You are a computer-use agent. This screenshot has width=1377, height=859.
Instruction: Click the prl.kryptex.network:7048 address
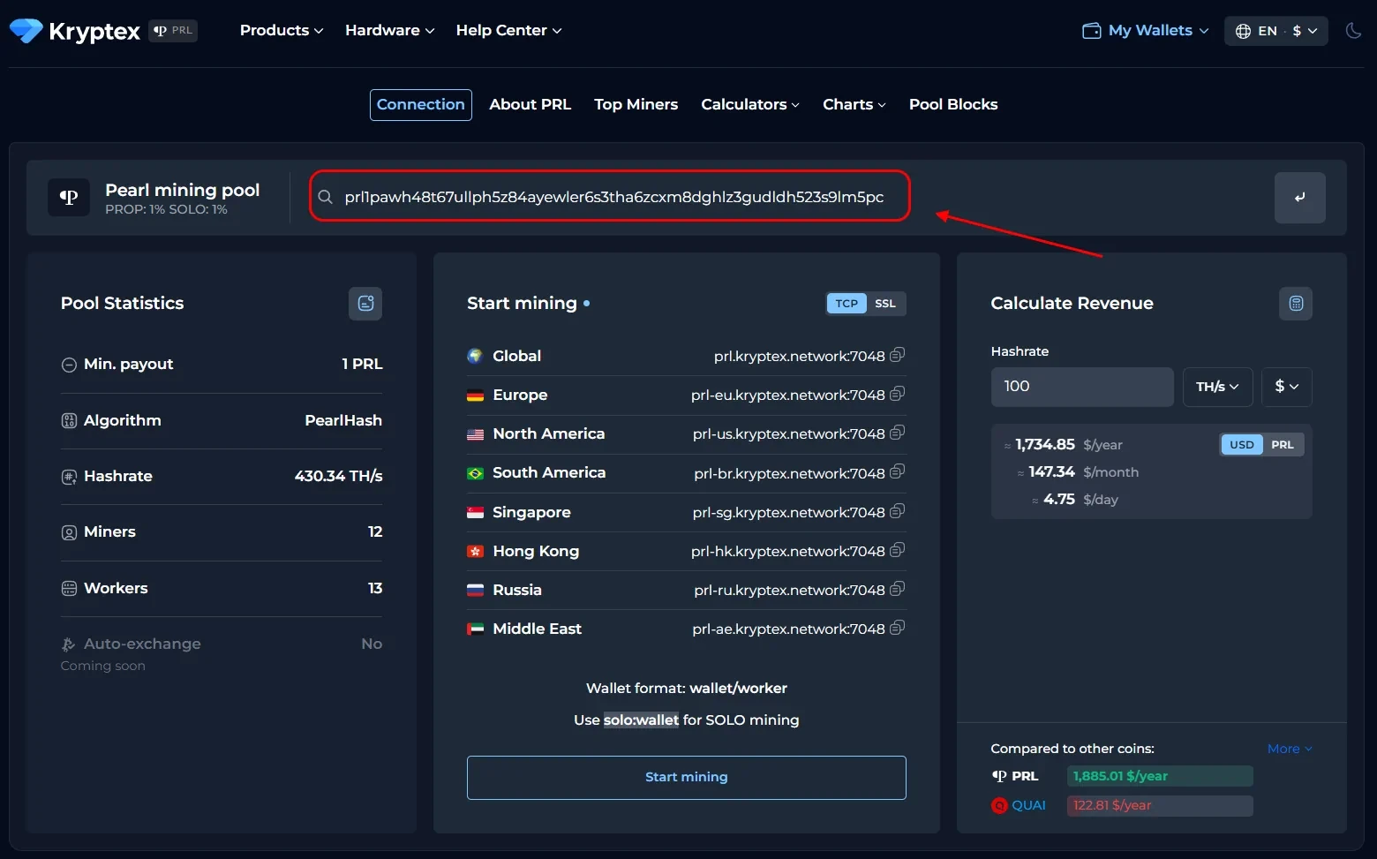click(799, 356)
